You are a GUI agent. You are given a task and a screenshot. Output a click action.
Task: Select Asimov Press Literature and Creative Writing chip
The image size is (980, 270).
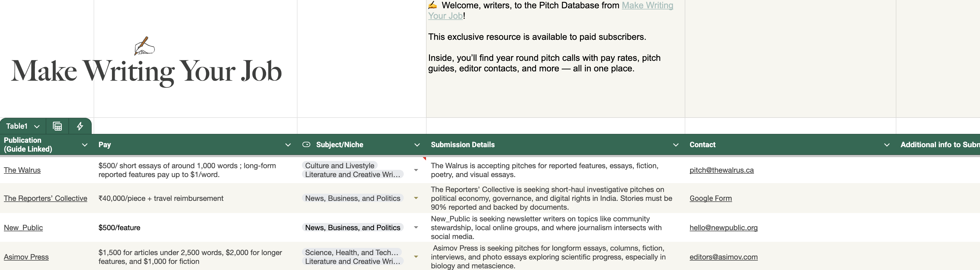pyautogui.click(x=352, y=261)
